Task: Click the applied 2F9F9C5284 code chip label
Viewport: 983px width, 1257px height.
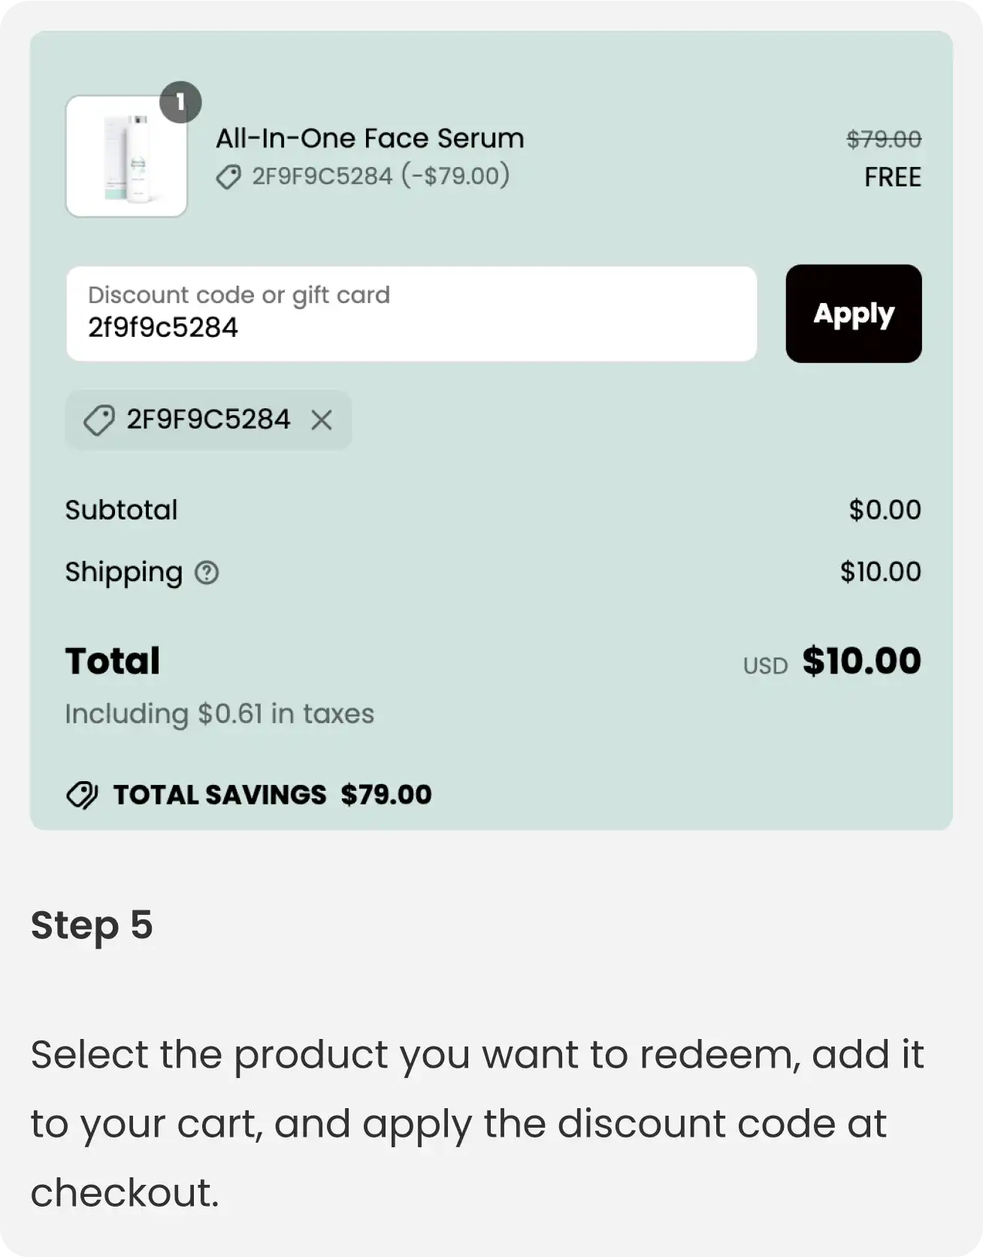Action: (x=208, y=419)
